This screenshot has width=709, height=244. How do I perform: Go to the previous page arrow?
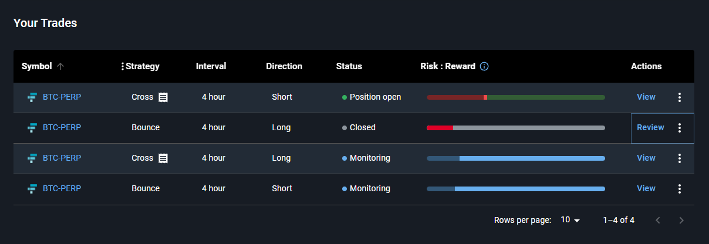(x=658, y=220)
